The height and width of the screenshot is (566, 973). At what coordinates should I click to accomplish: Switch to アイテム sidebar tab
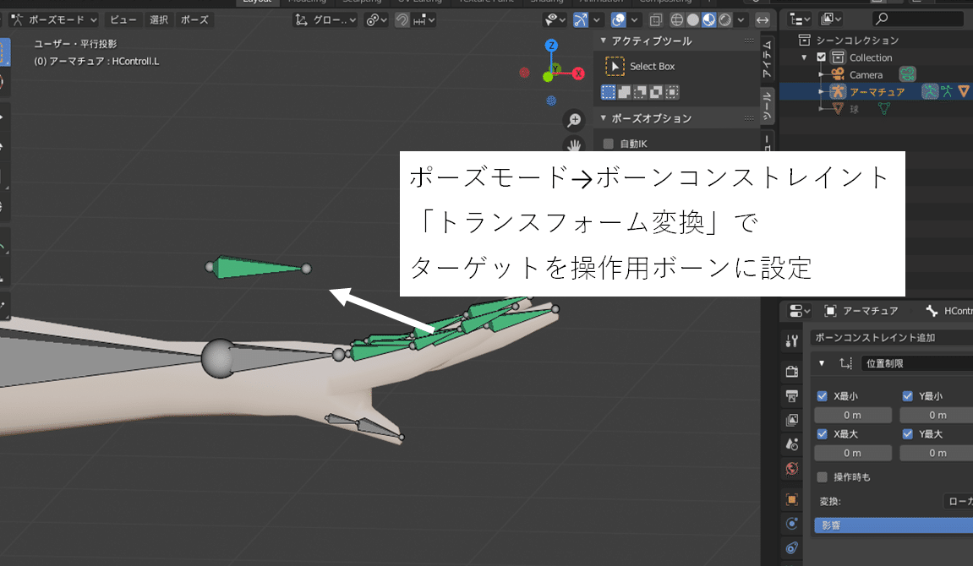pyautogui.click(x=768, y=59)
